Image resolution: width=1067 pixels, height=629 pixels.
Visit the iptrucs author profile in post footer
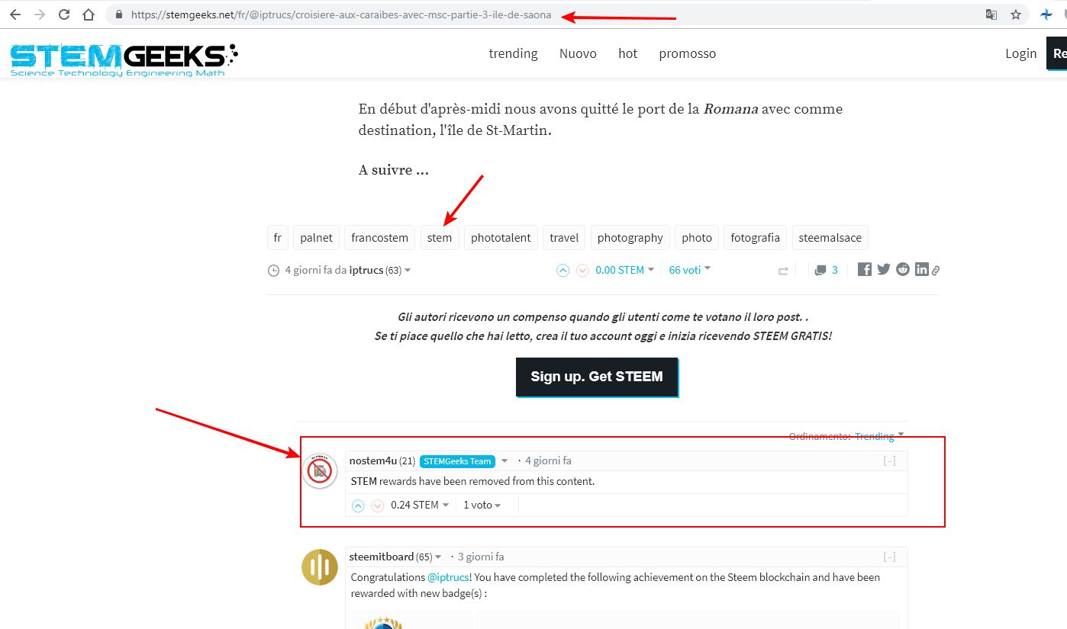tap(366, 271)
